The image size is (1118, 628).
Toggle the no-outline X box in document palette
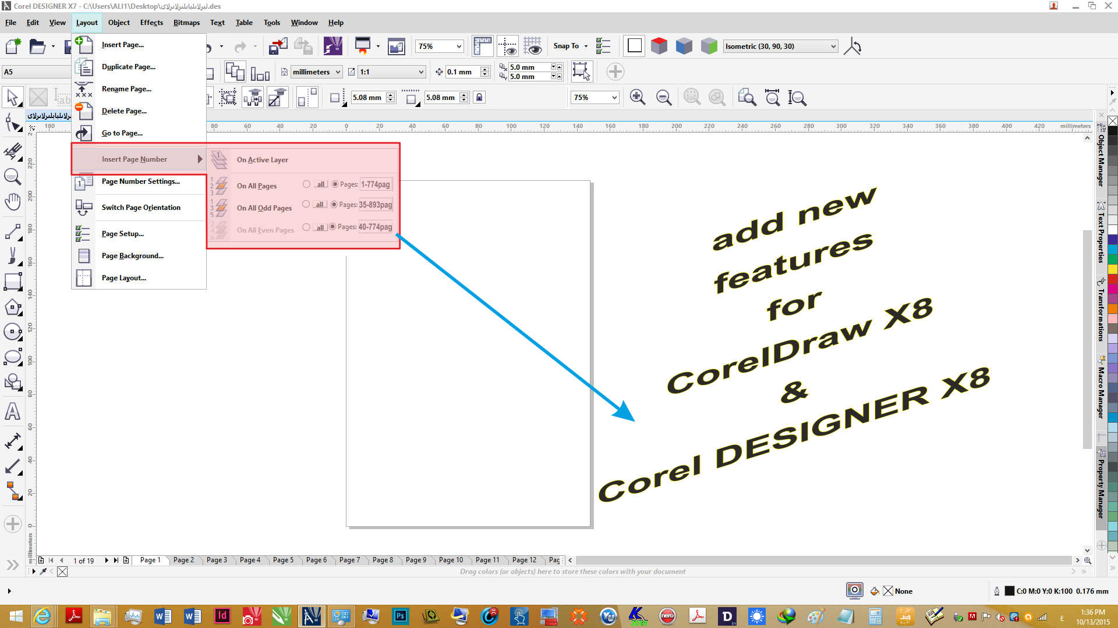pyautogui.click(x=62, y=572)
